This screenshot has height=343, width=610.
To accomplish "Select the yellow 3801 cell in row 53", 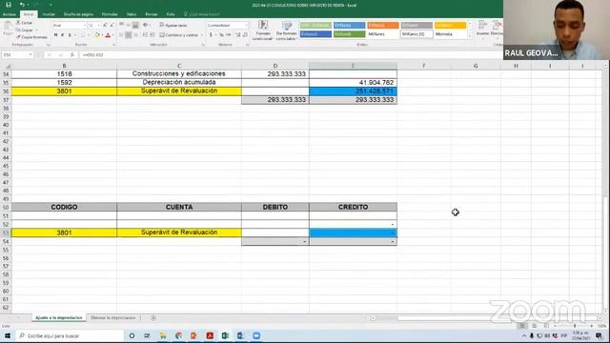I will click(64, 232).
